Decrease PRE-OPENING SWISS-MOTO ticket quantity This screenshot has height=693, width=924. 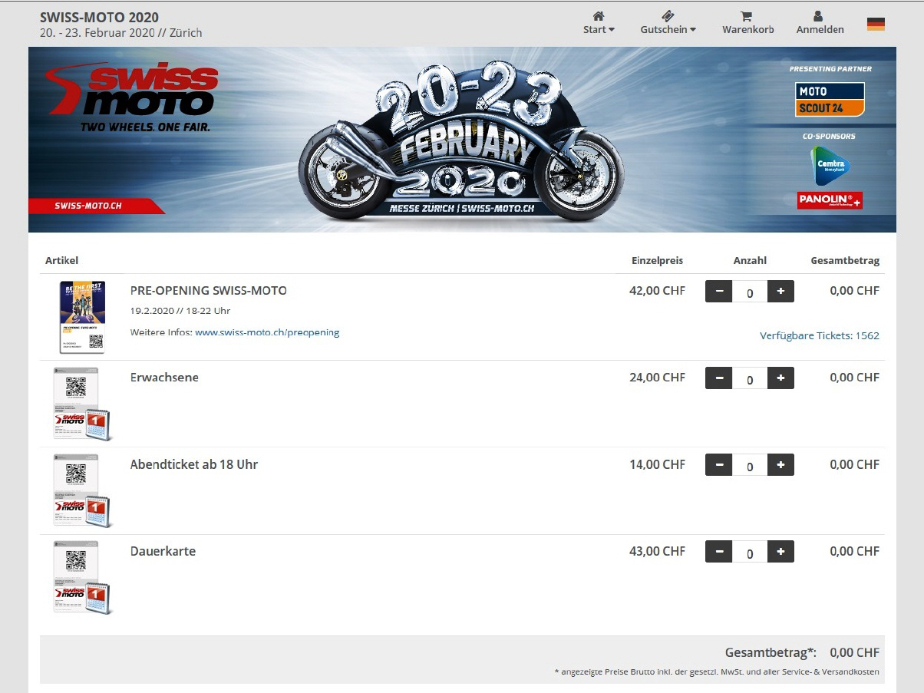coord(719,292)
